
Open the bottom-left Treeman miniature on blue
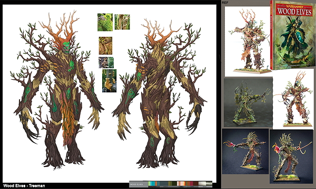pos(245,151)
